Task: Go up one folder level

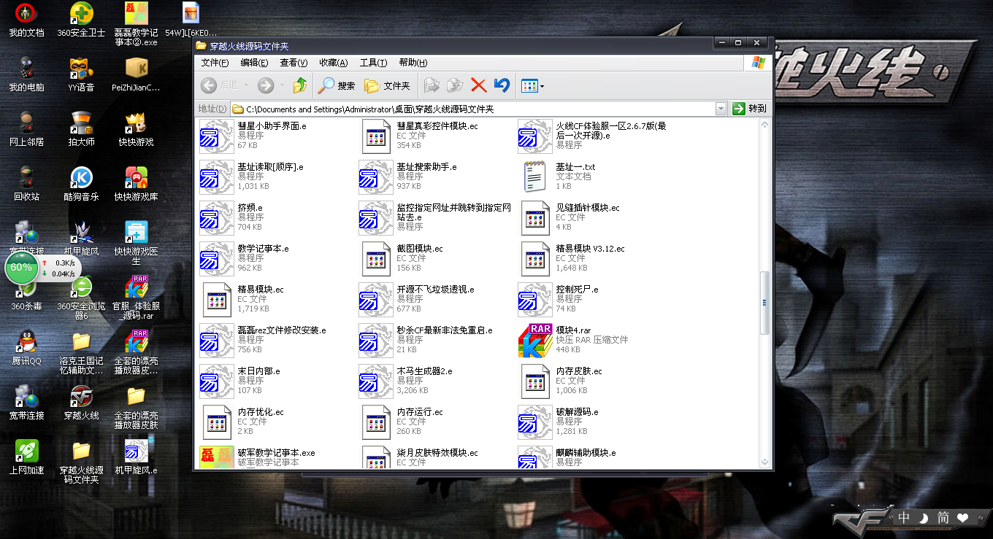Action: coord(299,85)
